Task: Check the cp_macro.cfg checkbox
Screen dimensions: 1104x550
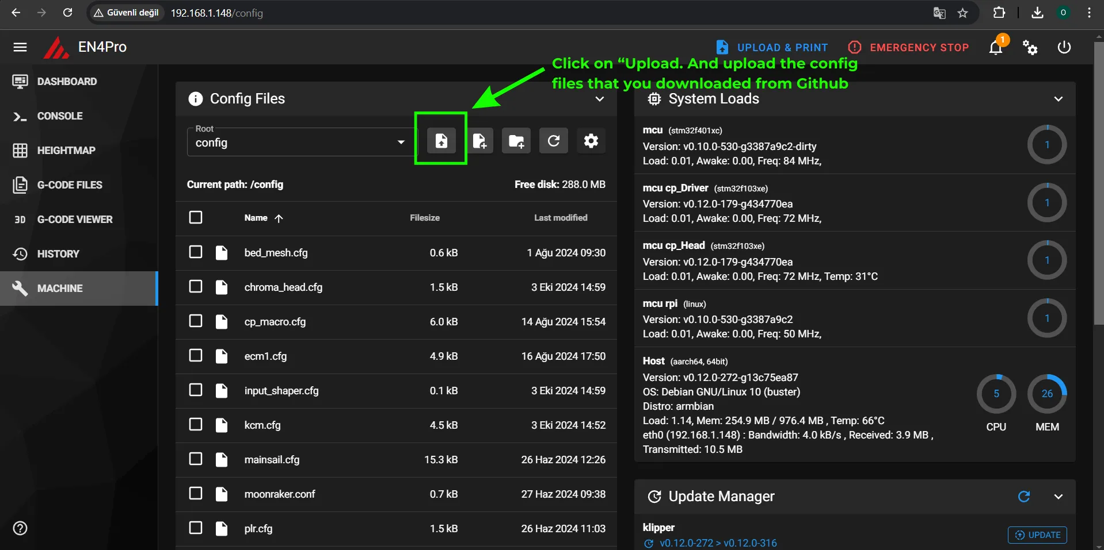Action: tap(196, 321)
